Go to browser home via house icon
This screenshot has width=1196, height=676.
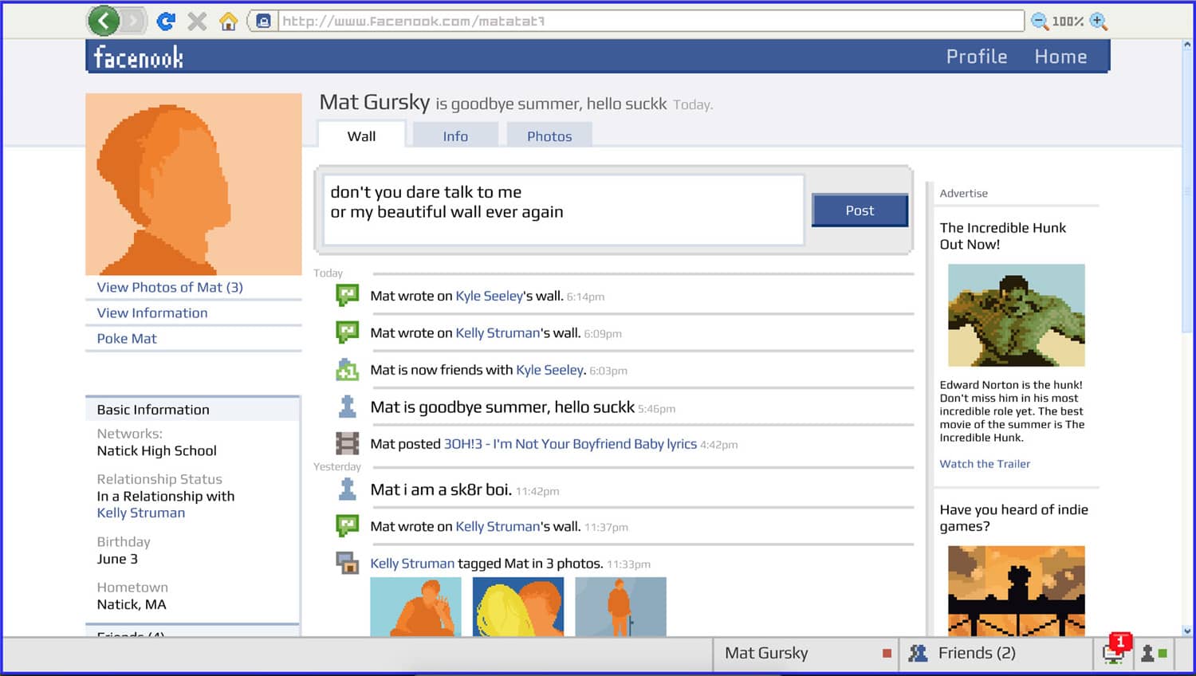[229, 22]
